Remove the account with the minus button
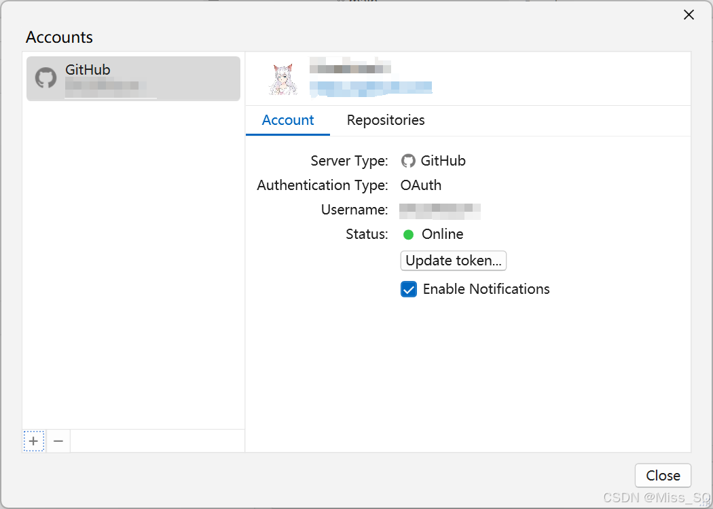Viewport: 713px width, 509px height. click(58, 441)
